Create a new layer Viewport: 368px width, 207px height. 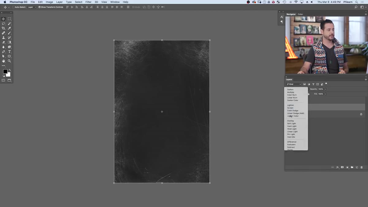tap(357, 167)
